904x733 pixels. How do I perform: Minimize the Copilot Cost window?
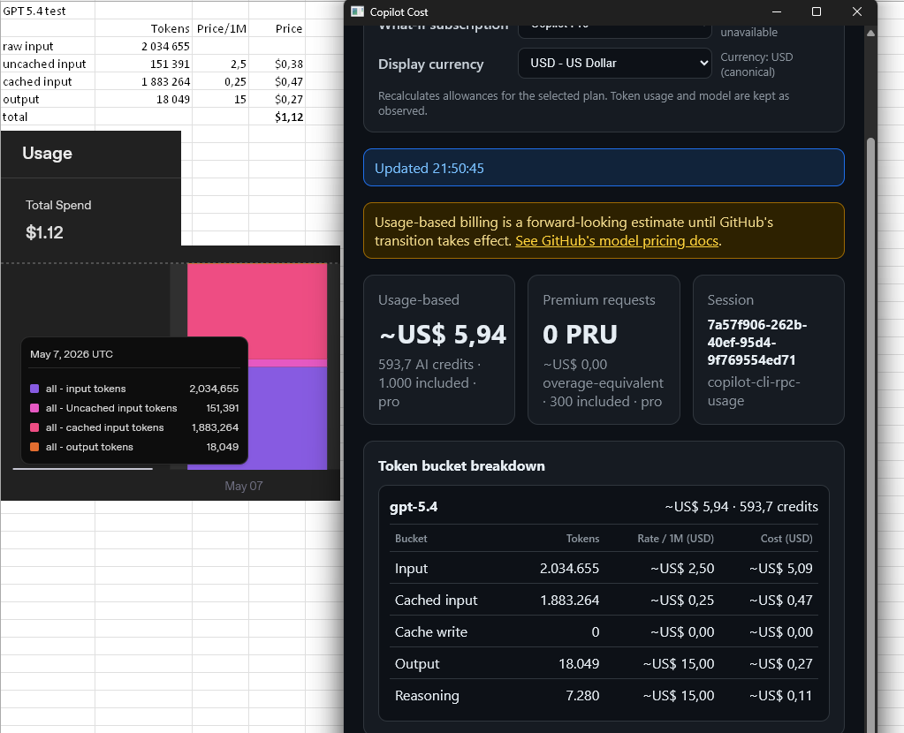[x=777, y=11]
